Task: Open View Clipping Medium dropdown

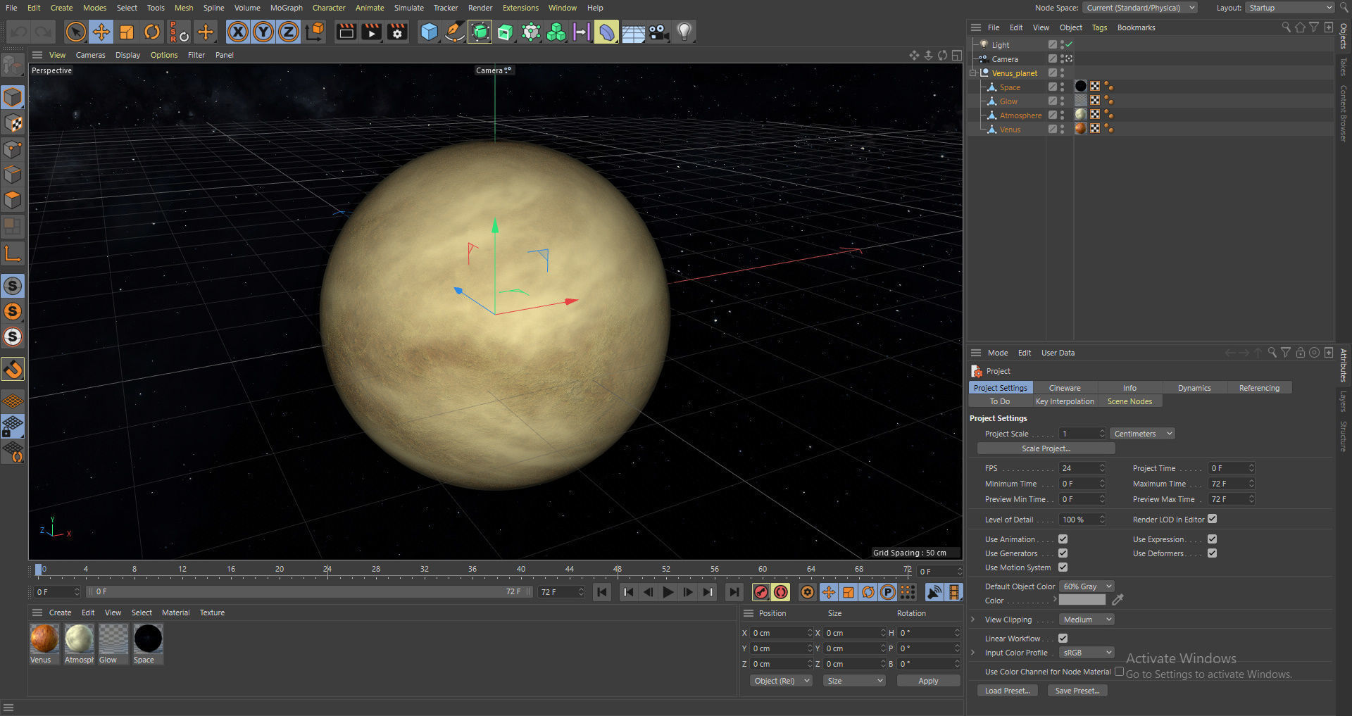Action: 1087,620
